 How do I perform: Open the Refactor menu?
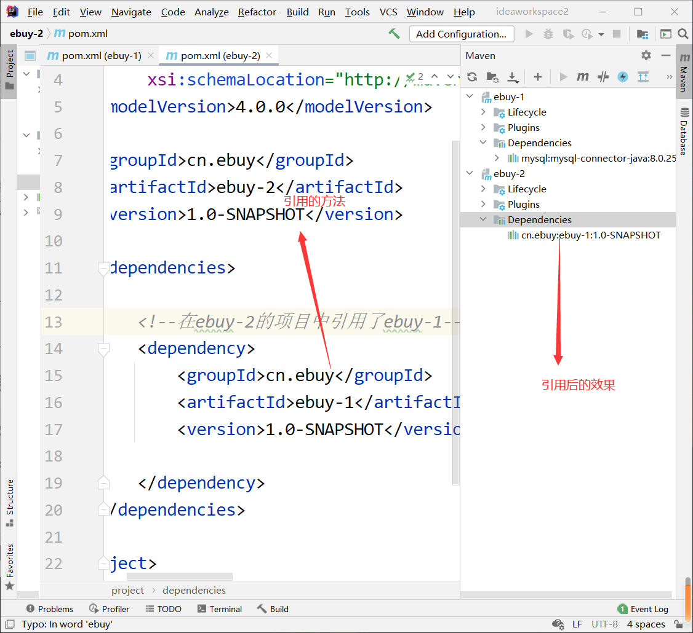[x=257, y=12]
